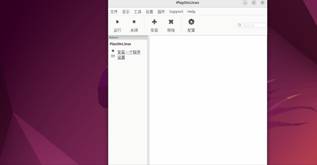Click the Close (关闭) stop icon
The image size is (317, 165).
point(134,22)
